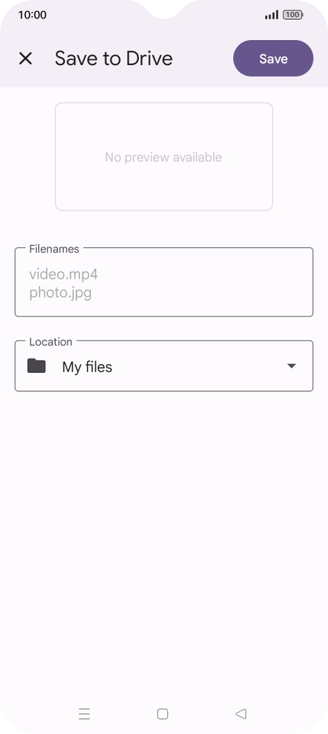Click the Location field label

point(50,341)
